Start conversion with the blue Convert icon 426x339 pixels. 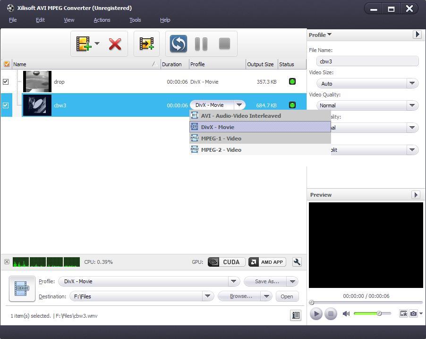click(x=178, y=43)
